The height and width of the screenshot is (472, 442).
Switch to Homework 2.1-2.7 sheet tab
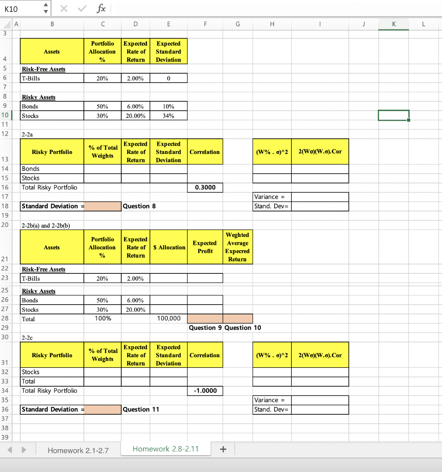click(78, 450)
